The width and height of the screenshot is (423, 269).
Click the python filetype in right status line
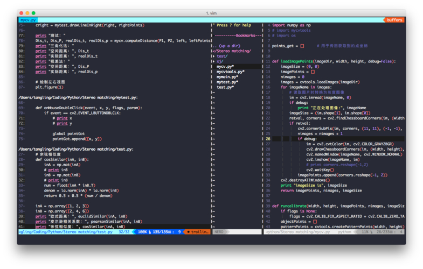(x=344, y=232)
